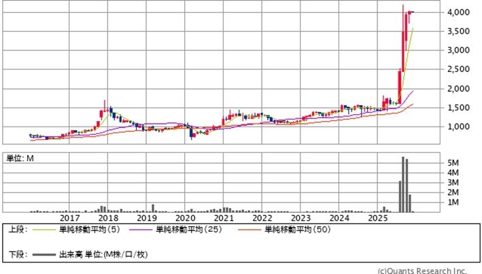The image size is (482, 274).
Task: Click the early 2020 price low candlestick
Action: click(x=192, y=135)
